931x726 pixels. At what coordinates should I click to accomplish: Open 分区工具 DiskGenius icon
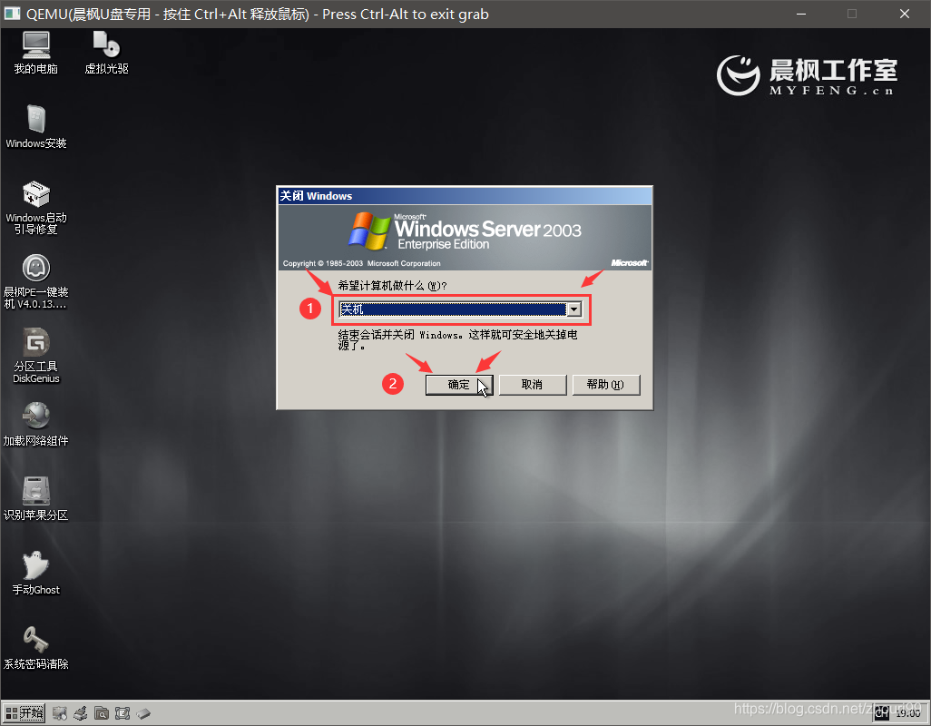pyautogui.click(x=35, y=356)
